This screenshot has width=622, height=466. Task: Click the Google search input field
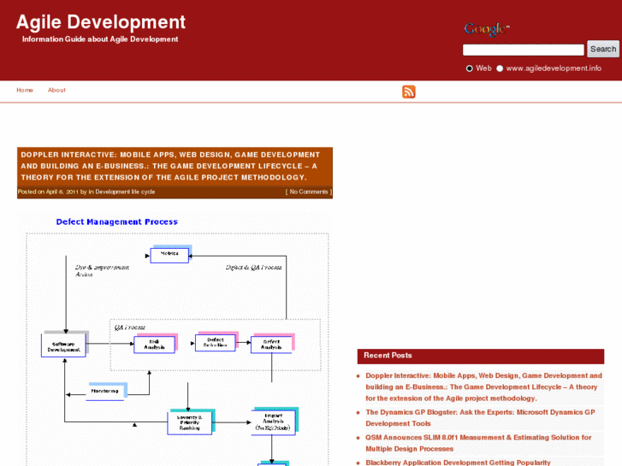[524, 50]
